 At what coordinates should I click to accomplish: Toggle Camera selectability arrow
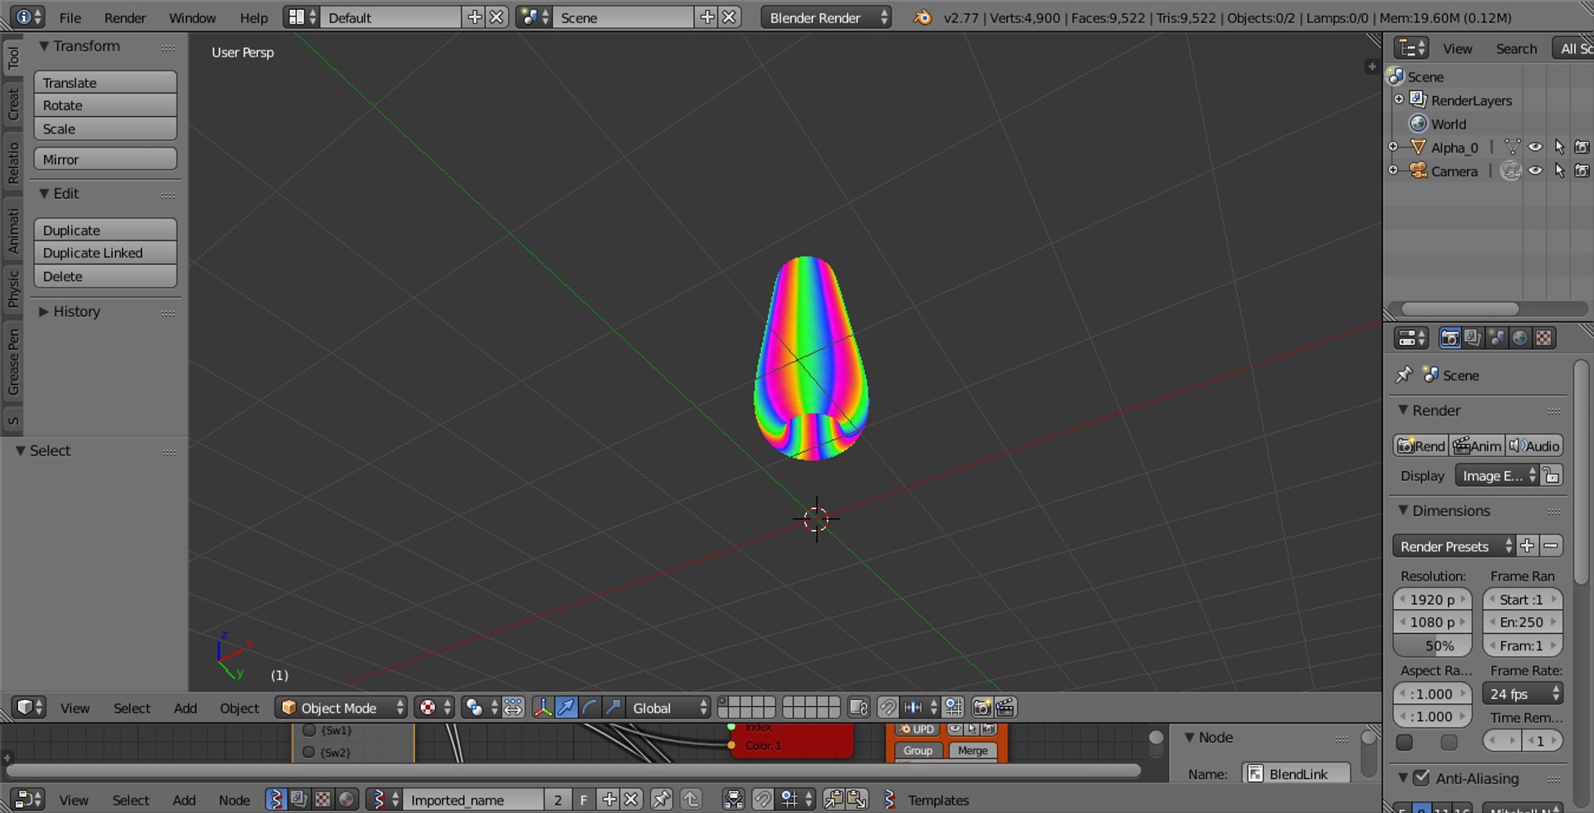tap(1559, 171)
